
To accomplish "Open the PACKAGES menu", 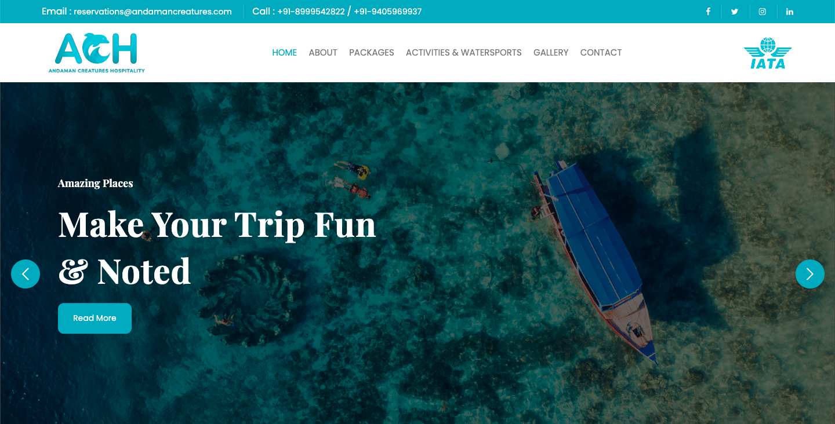I will tap(372, 53).
